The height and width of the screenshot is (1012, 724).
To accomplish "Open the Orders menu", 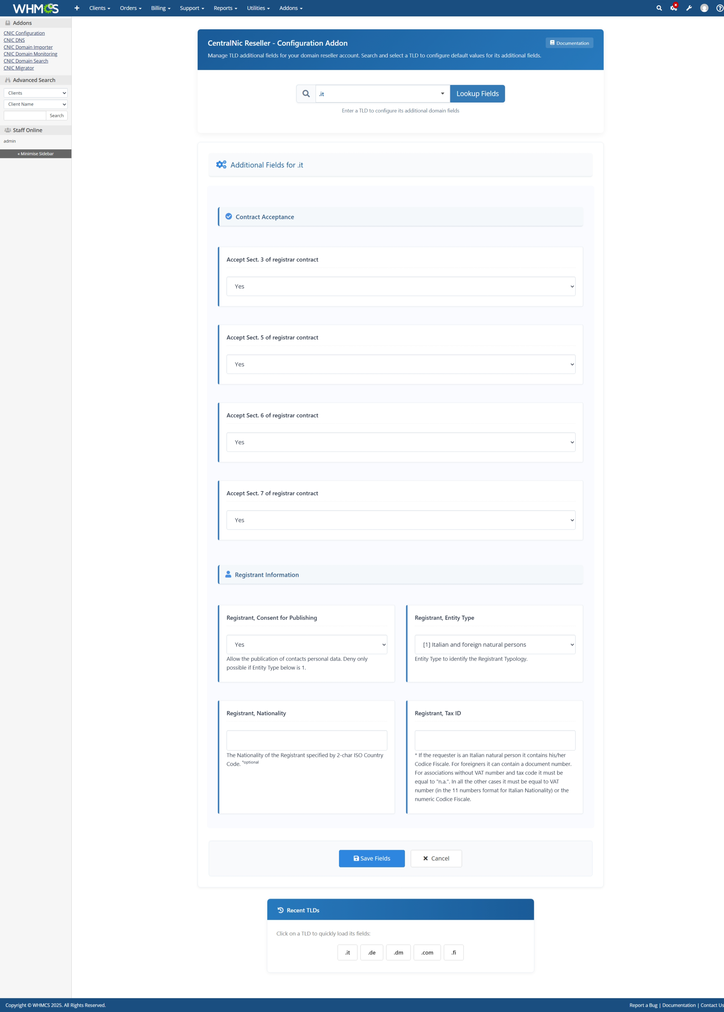I will pyautogui.click(x=131, y=8).
